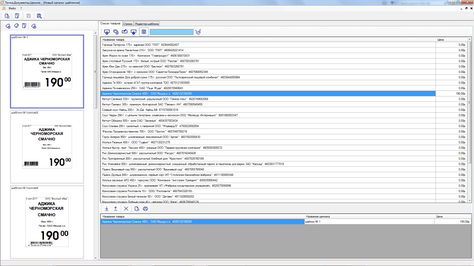
Task: Delete the selected product from the list
Action: (x=133, y=32)
